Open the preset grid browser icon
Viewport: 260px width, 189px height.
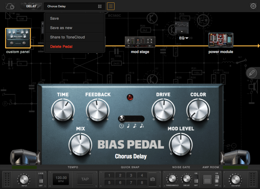100,6
